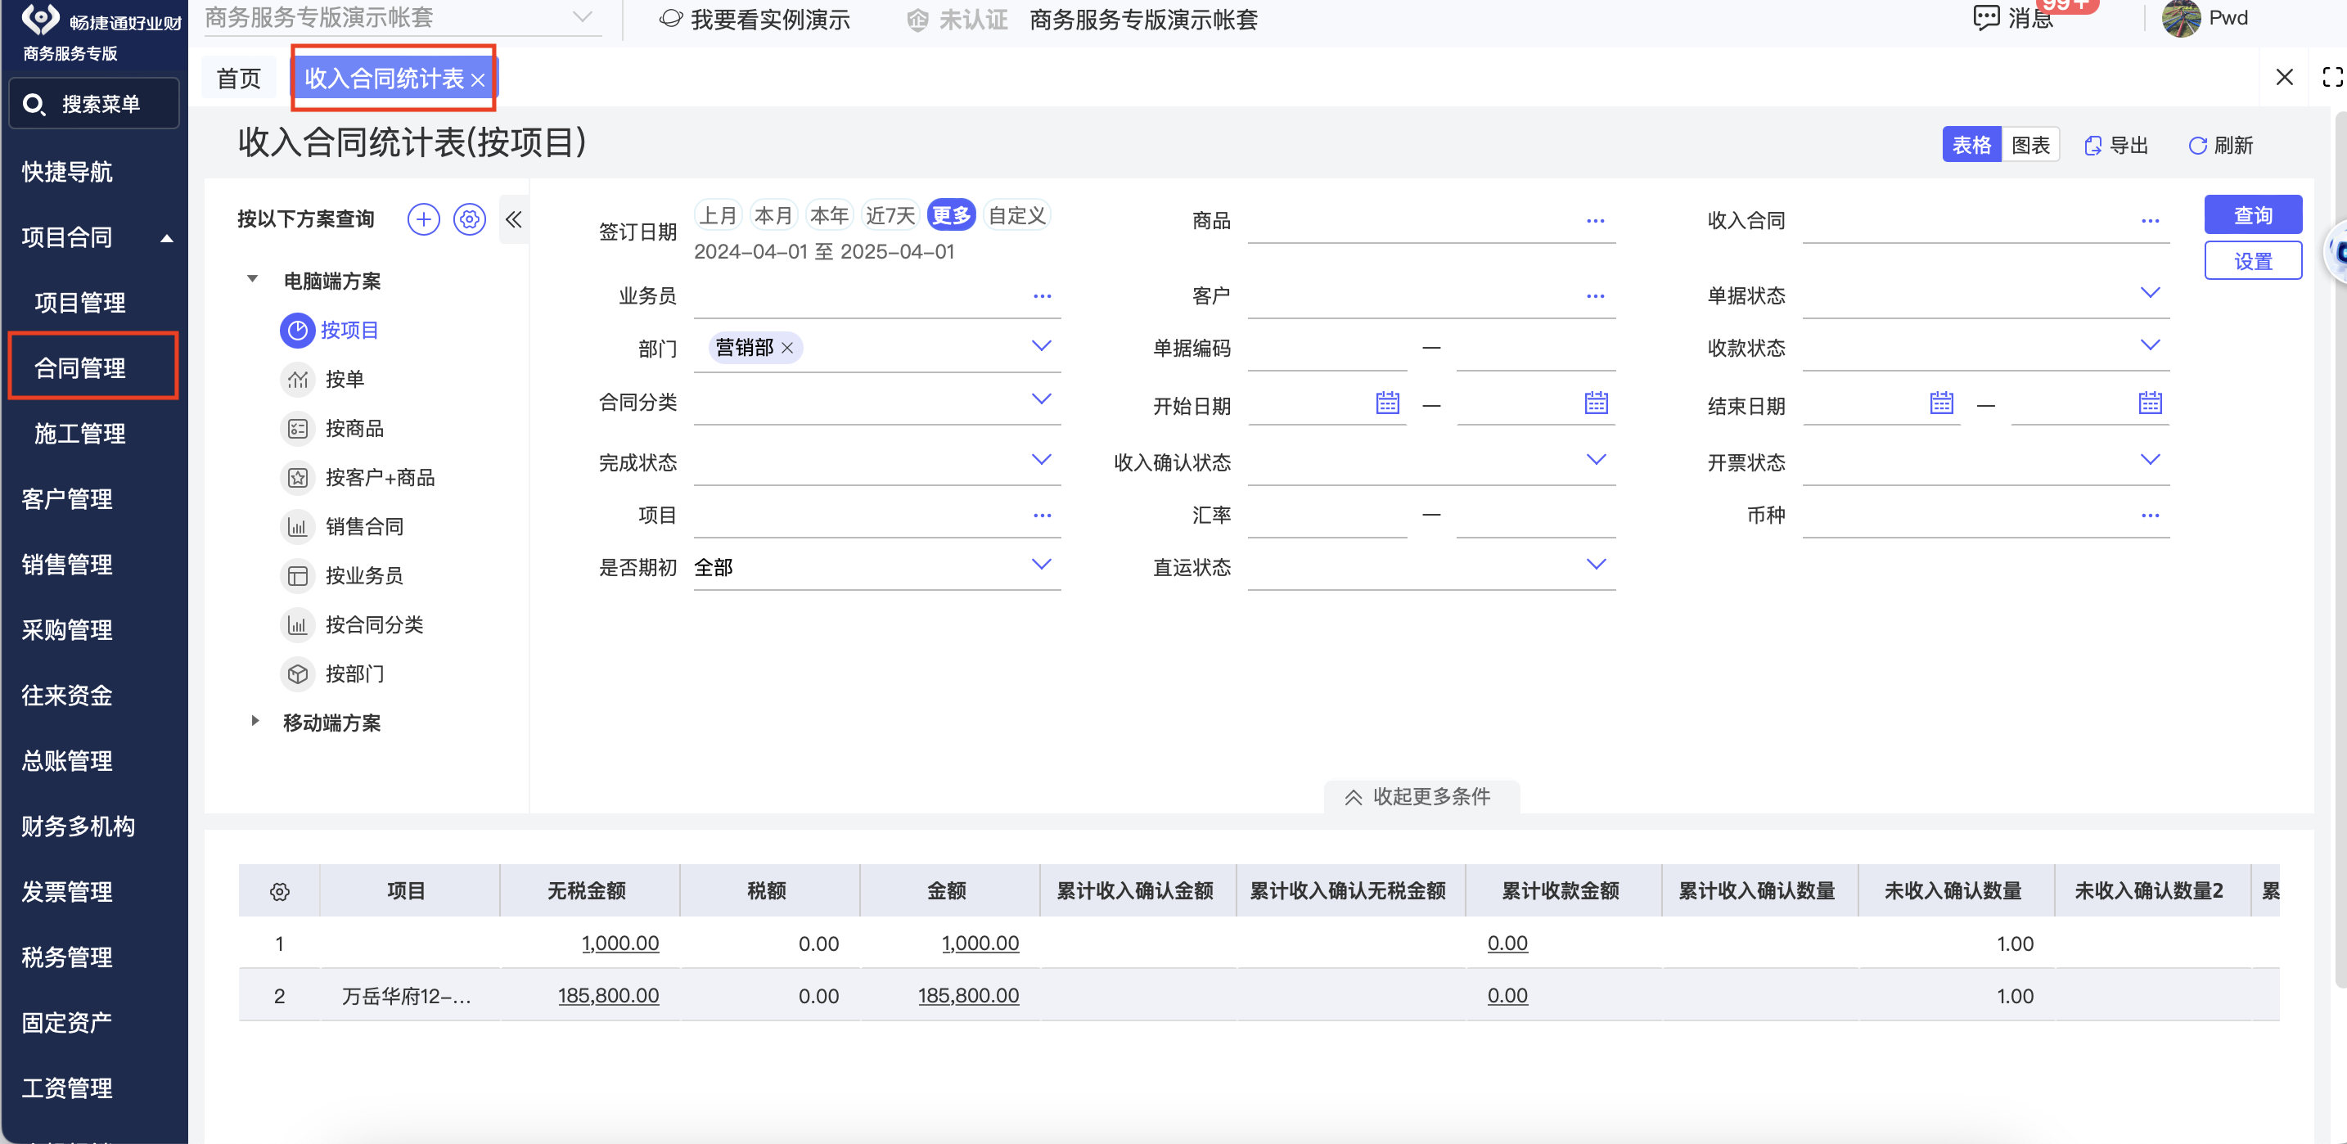The image size is (2347, 1144).
Task: Select the 更多 date range option
Action: point(951,216)
